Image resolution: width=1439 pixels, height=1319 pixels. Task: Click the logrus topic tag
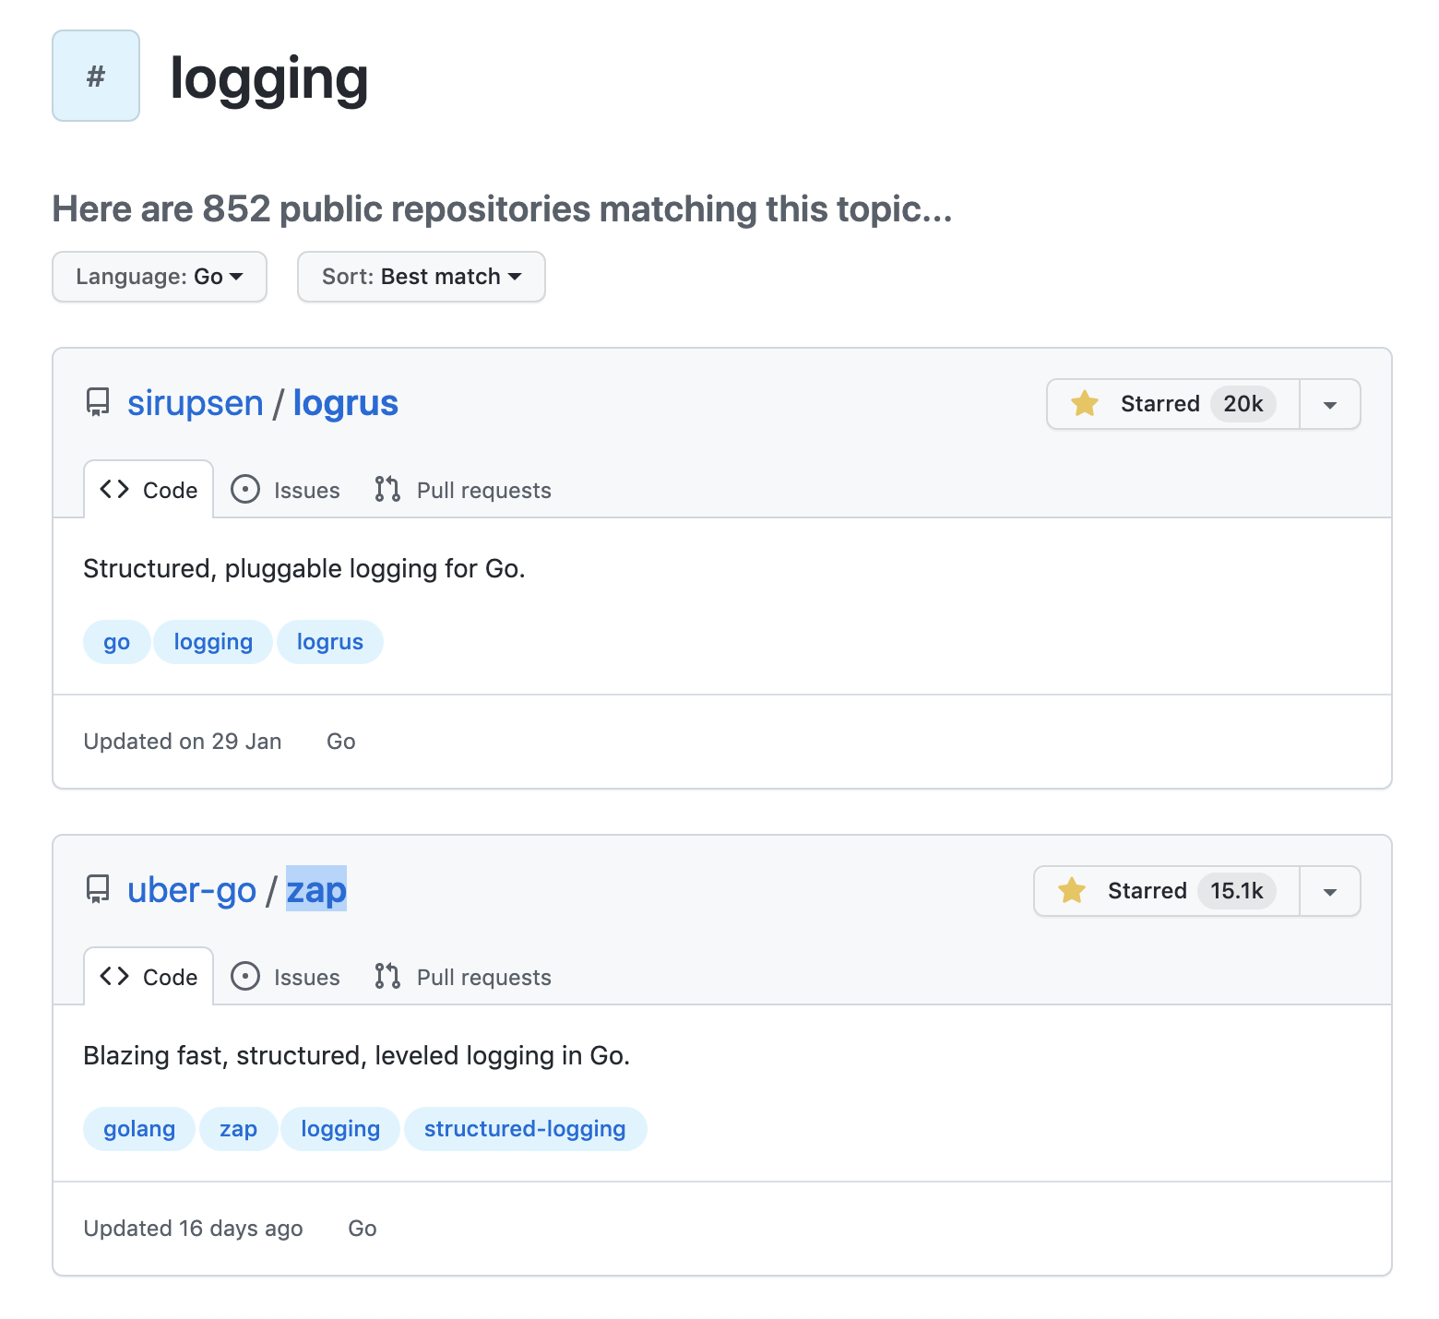click(330, 642)
